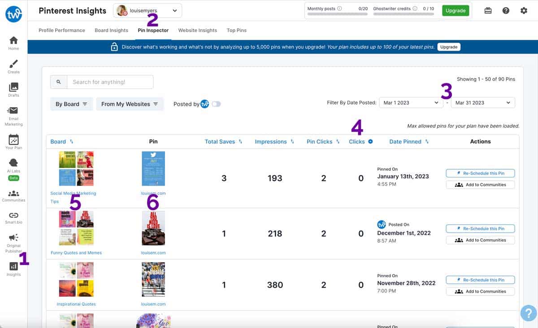Open the Funny Quotes and Memes board thumbnail
Image resolution: width=538 pixels, height=328 pixels.
click(76, 229)
